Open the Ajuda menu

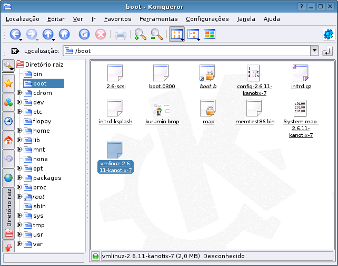[272, 19]
